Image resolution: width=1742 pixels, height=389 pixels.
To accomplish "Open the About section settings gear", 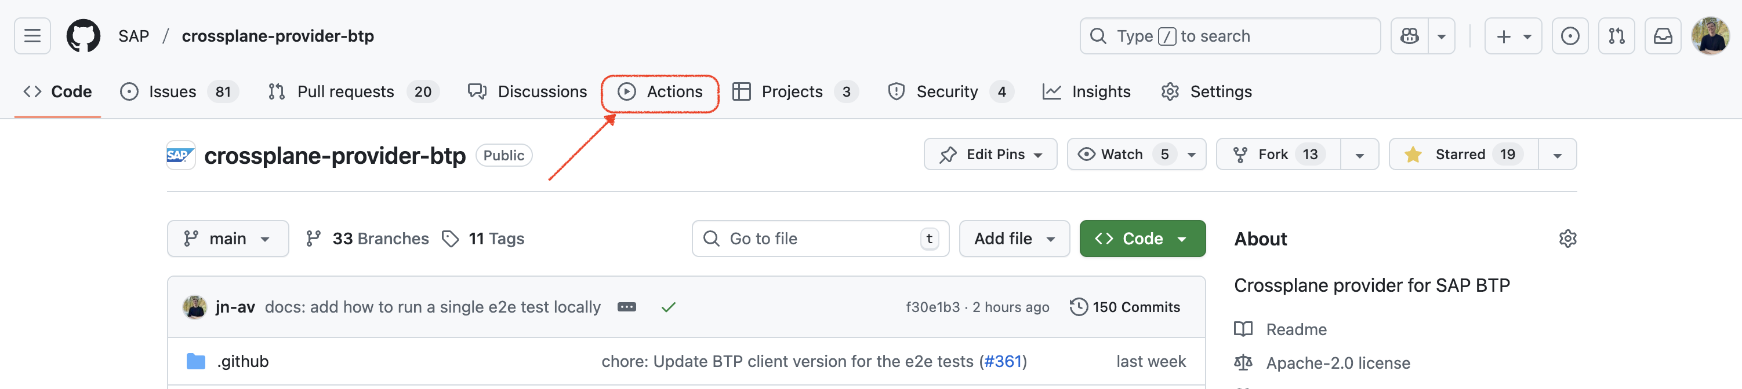I will 1567,238.
